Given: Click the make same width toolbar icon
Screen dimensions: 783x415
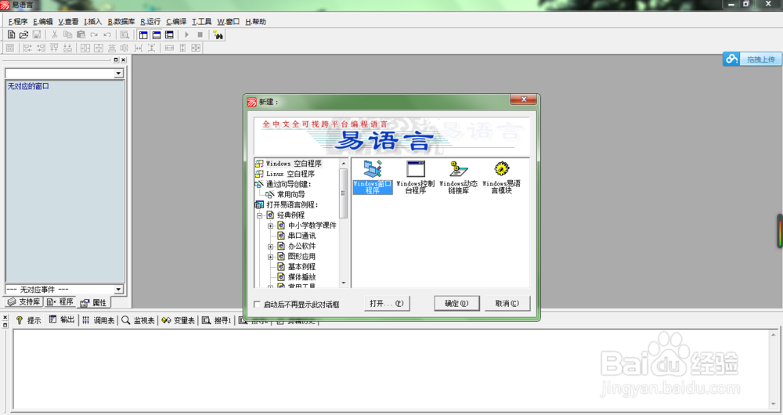Looking at the screenshot, I should click(x=169, y=48).
